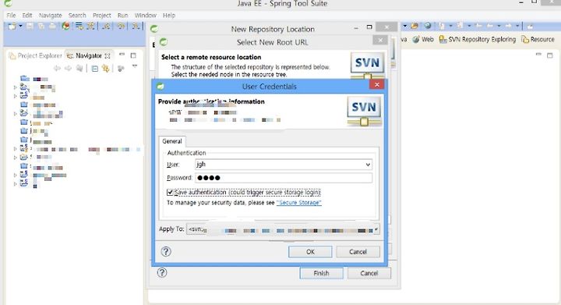561x305 pixels.
Task: Open the Edit menu
Action: coord(27,15)
